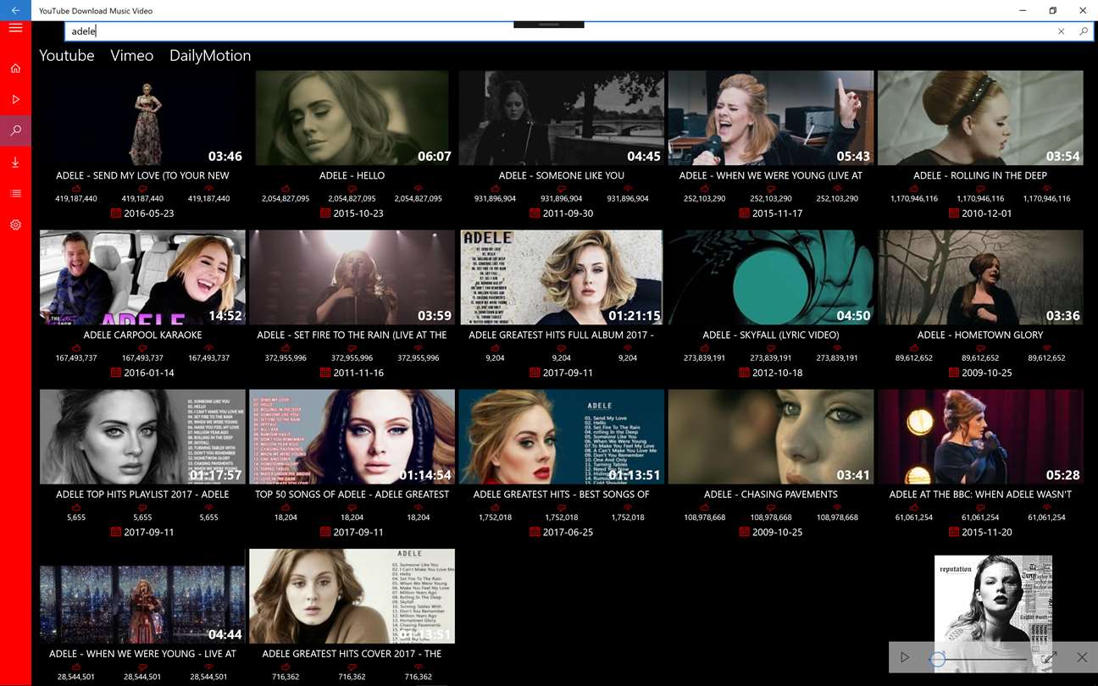Expand the mini player to full size
The image size is (1098, 686).
(1049, 657)
